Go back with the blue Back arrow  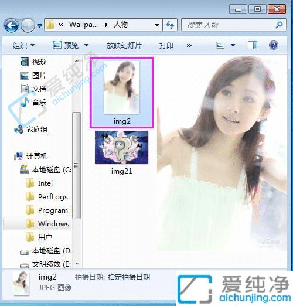(11, 25)
